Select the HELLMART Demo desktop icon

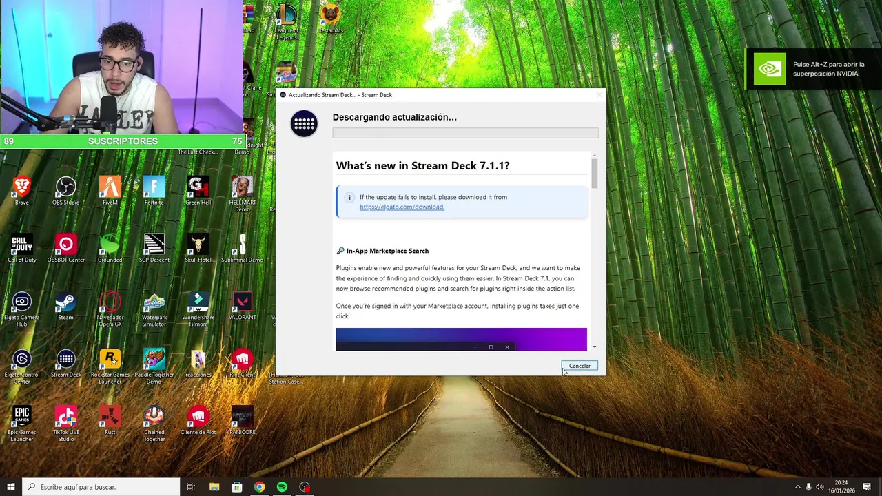pyautogui.click(x=243, y=194)
